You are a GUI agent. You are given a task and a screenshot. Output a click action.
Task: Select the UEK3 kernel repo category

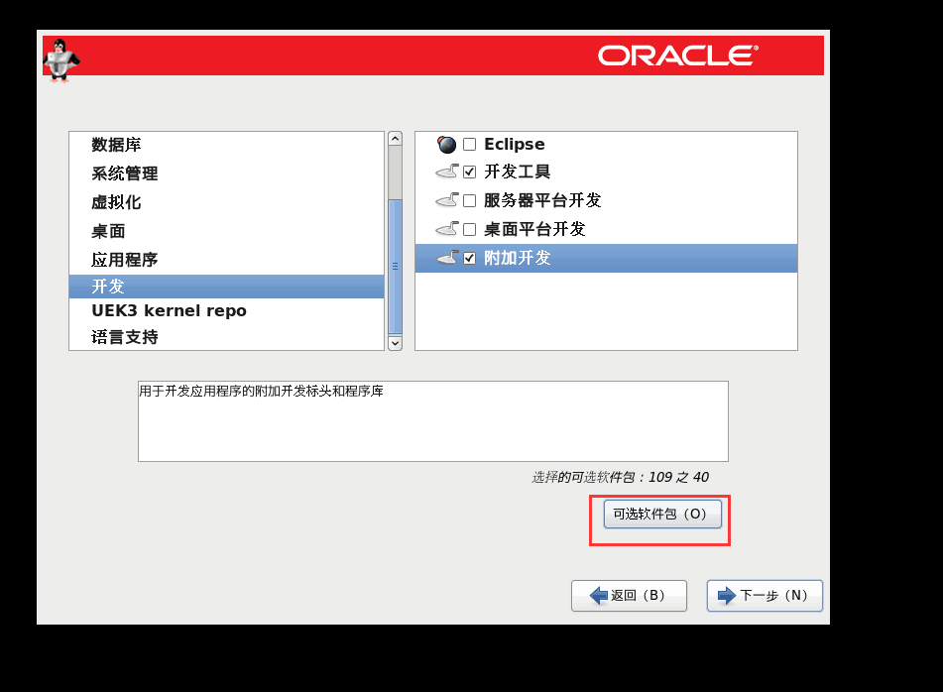(x=169, y=310)
